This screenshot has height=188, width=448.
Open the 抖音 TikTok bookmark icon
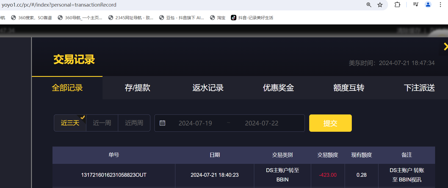[x=234, y=18]
